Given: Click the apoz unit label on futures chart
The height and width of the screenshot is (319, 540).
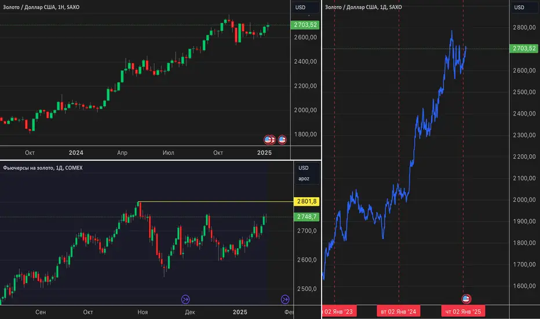Looking at the screenshot, I should 304,180.
